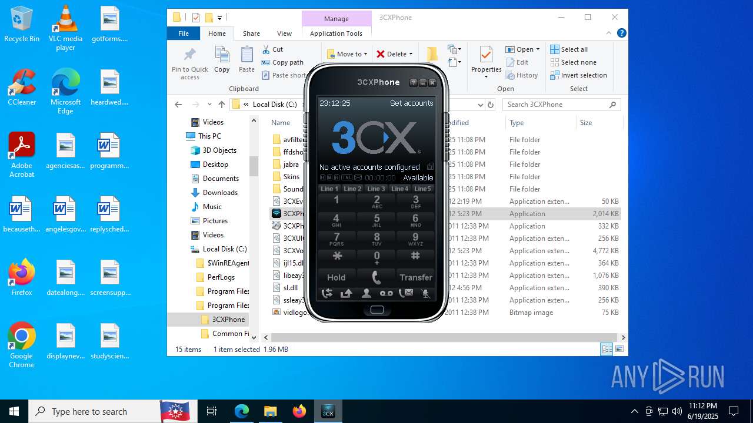Select Line 2 on 3CXPhone
Screen dimensions: 753x423
pos(352,189)
